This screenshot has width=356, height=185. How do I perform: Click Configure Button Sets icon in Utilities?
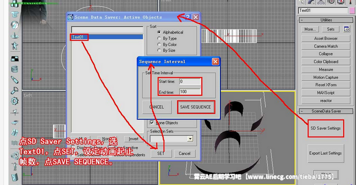click(347, 29)
